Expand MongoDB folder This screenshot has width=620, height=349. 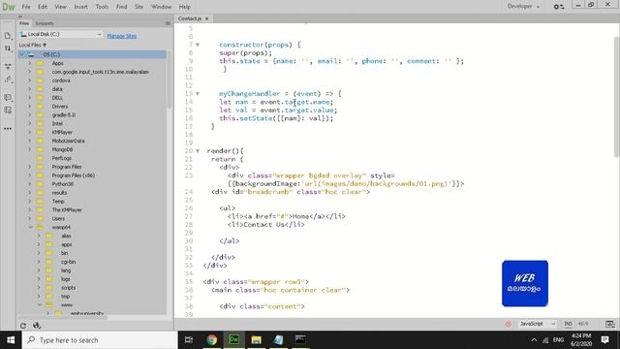(x=30, y=149)
